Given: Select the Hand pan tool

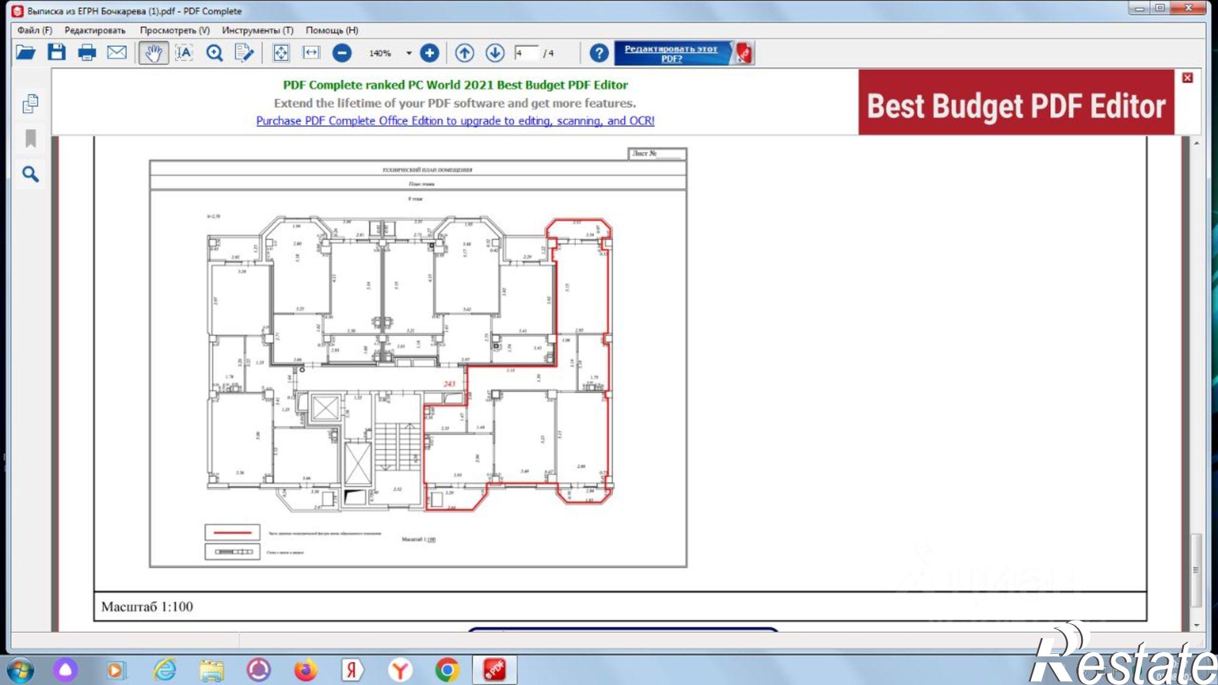Looking at the screenshot, I should pos(153,53).
